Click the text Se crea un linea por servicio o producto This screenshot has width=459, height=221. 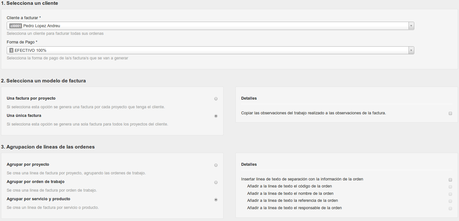coord(53,208)
